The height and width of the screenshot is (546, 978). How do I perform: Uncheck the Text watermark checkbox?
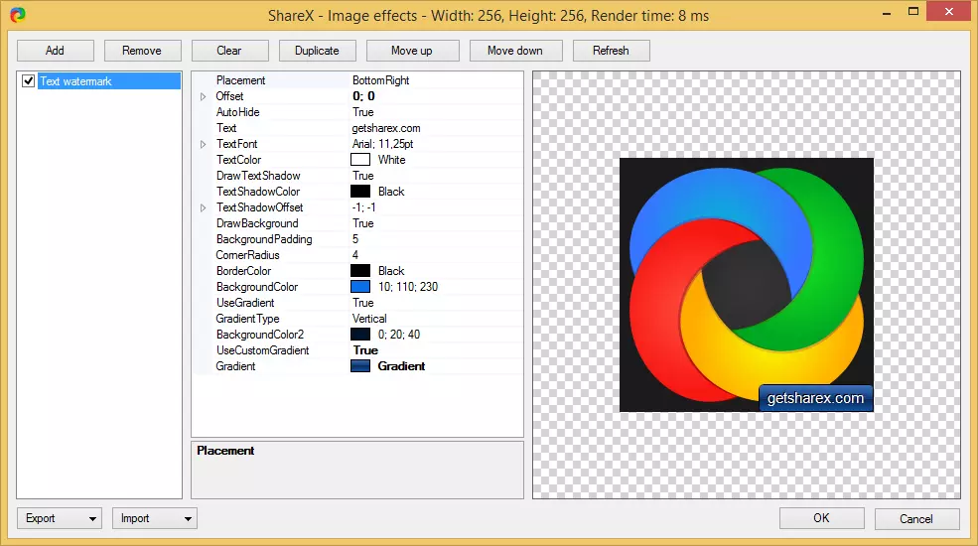[29, 81]
